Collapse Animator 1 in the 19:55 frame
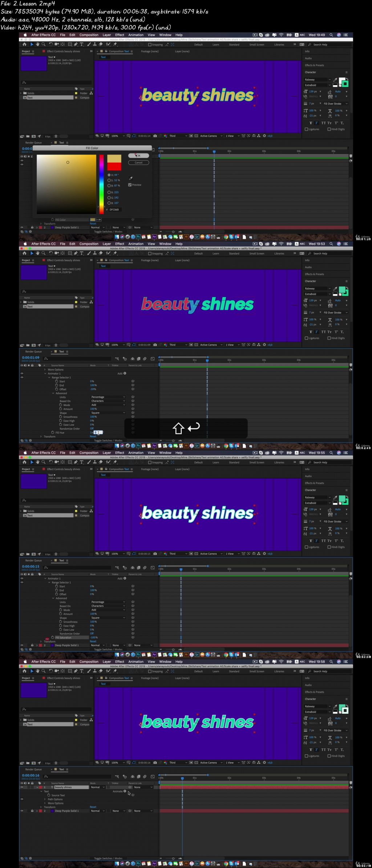Screen dimensions: 372x868 [x=45, y=578]
